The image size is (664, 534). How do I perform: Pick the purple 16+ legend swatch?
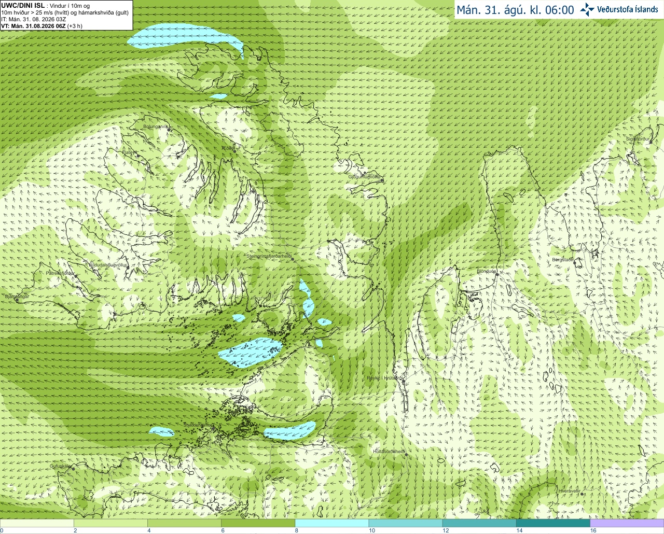(x=627, y=523)
